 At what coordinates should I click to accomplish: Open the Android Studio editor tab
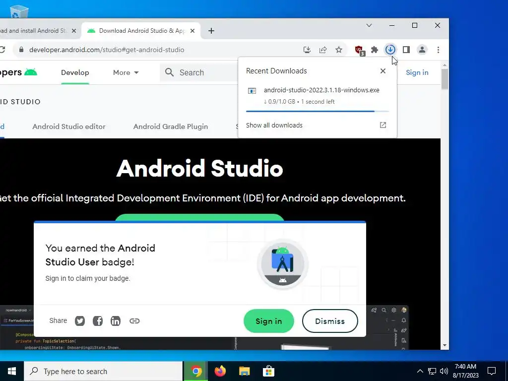tap(68, 127)
